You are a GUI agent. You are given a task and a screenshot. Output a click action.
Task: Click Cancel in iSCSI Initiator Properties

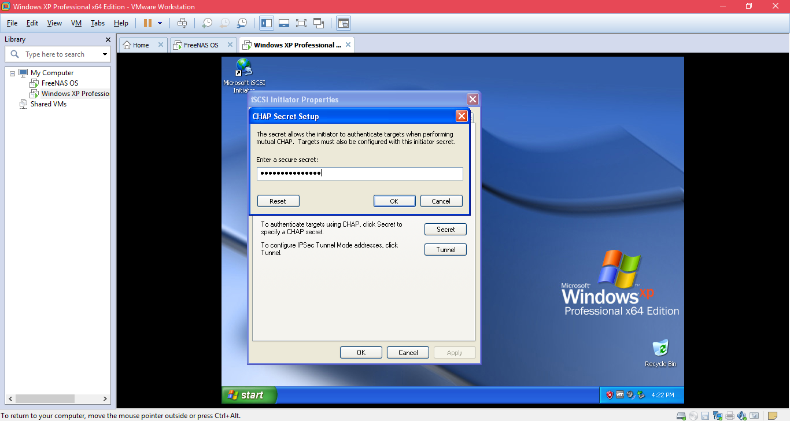[x=408, y=353]
